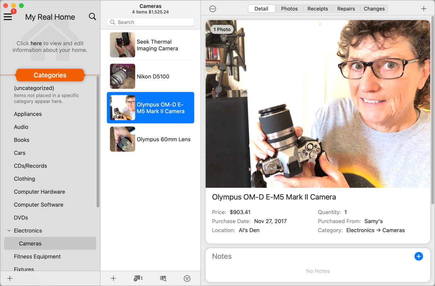Open the ellipsis more-options button
Screen dimensions: 435x286
[x=213, y=9]
